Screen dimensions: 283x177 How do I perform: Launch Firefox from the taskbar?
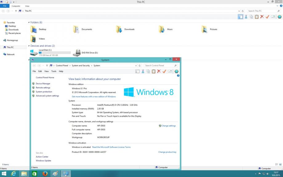point(45,174)
